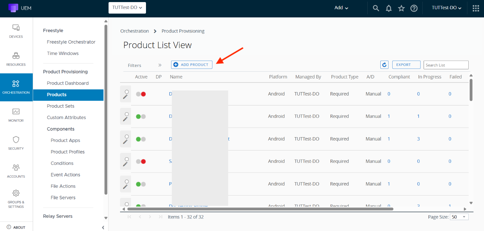
Task: Open Product Sets menu item
Action: tap(60, 106)
